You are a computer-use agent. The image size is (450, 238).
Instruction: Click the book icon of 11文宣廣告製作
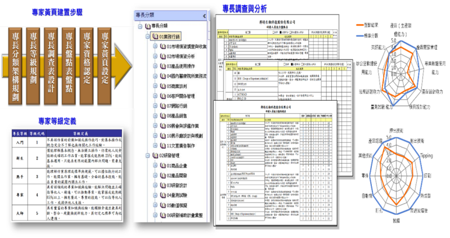(x=163, y=146)
